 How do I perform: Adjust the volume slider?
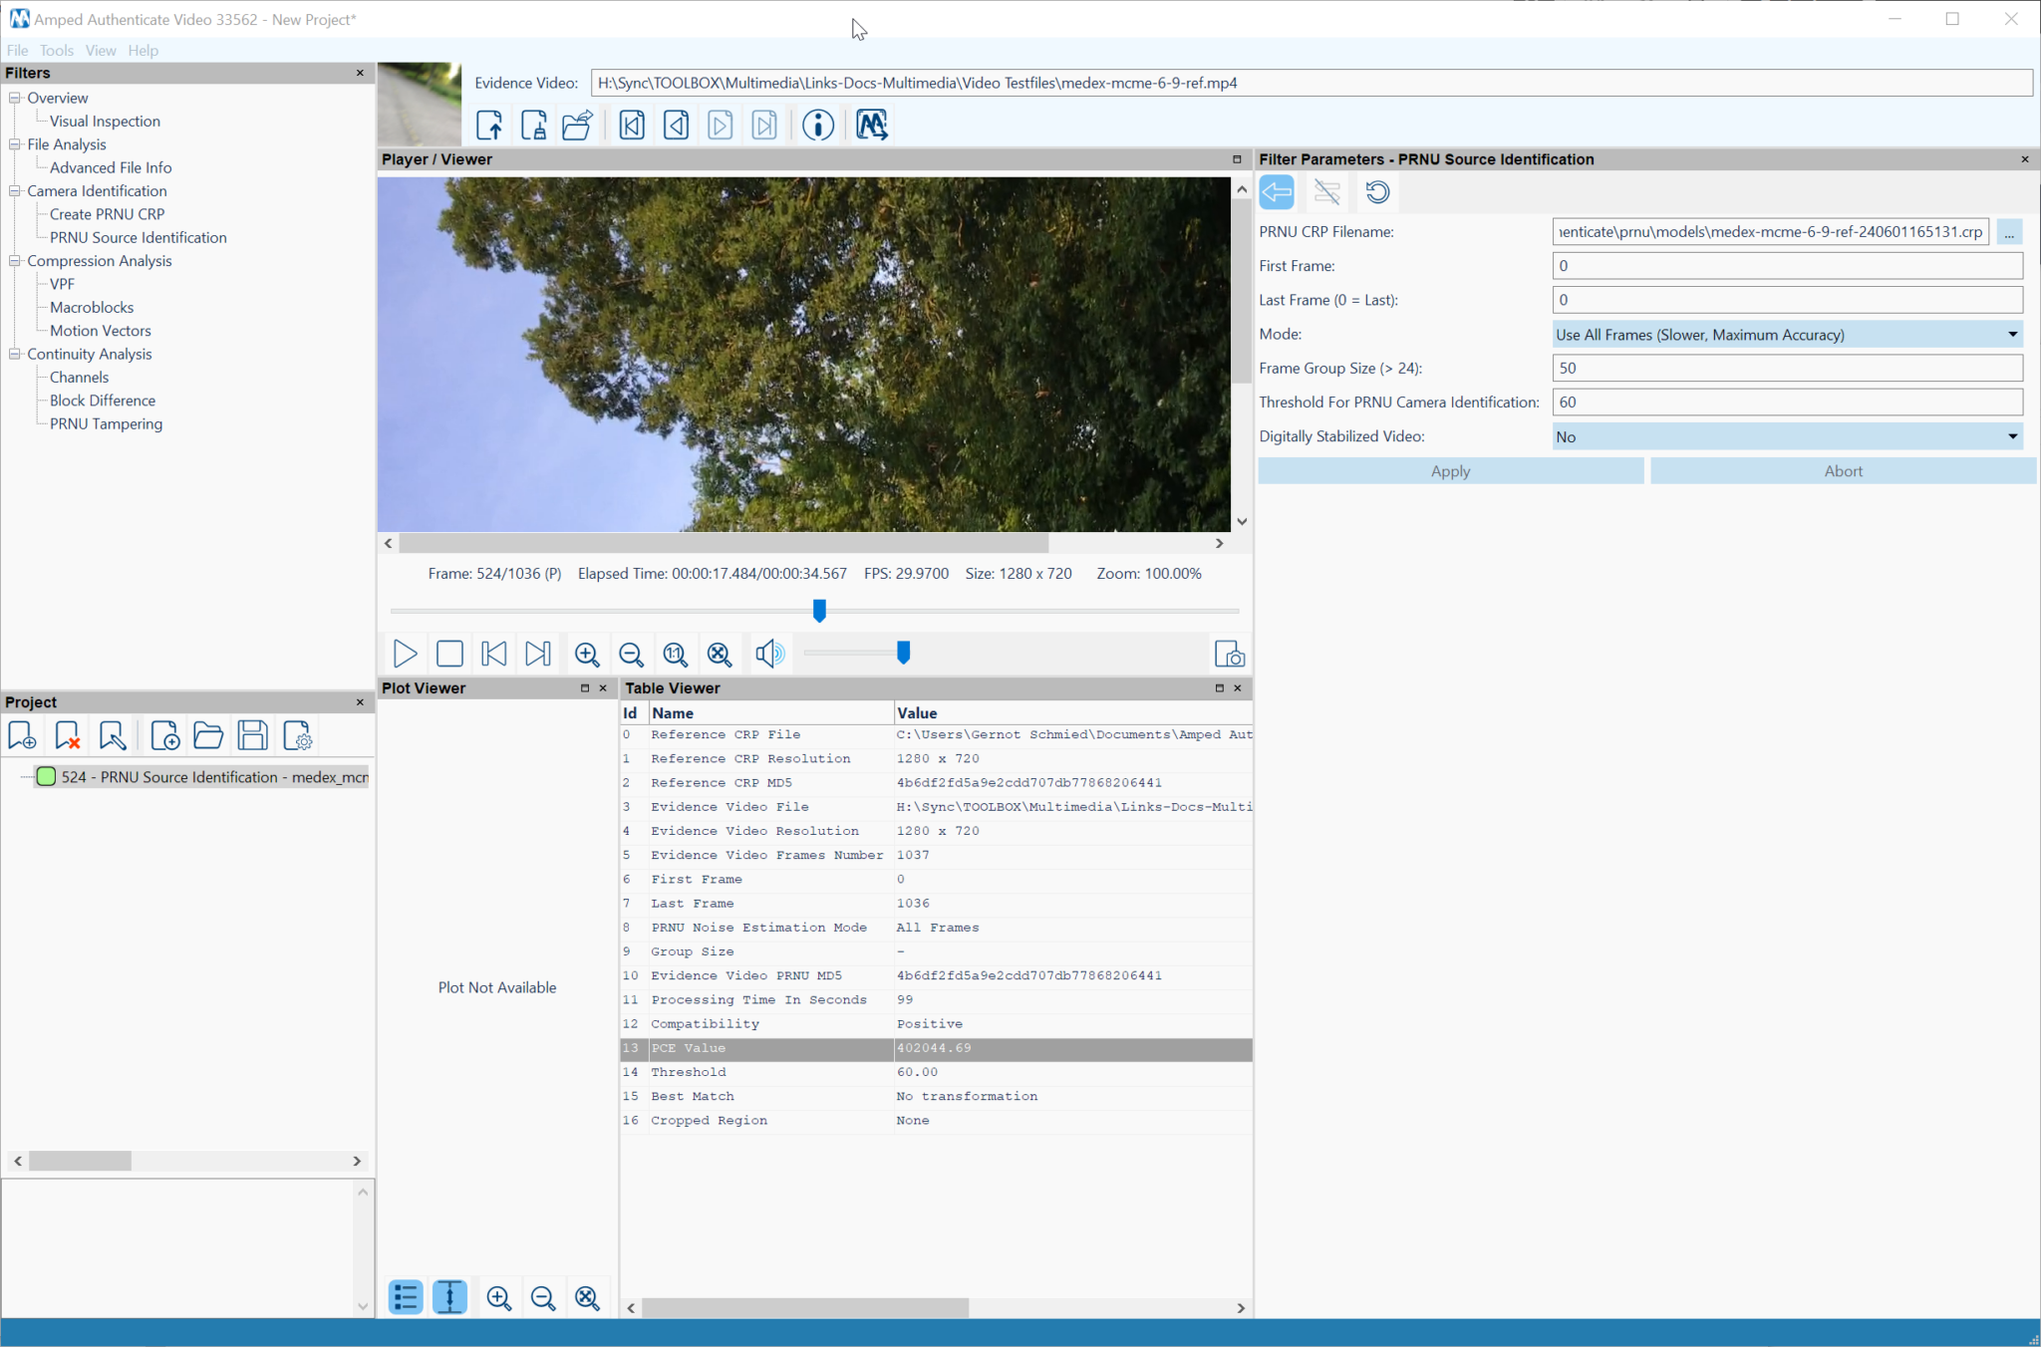click(902, 653)
